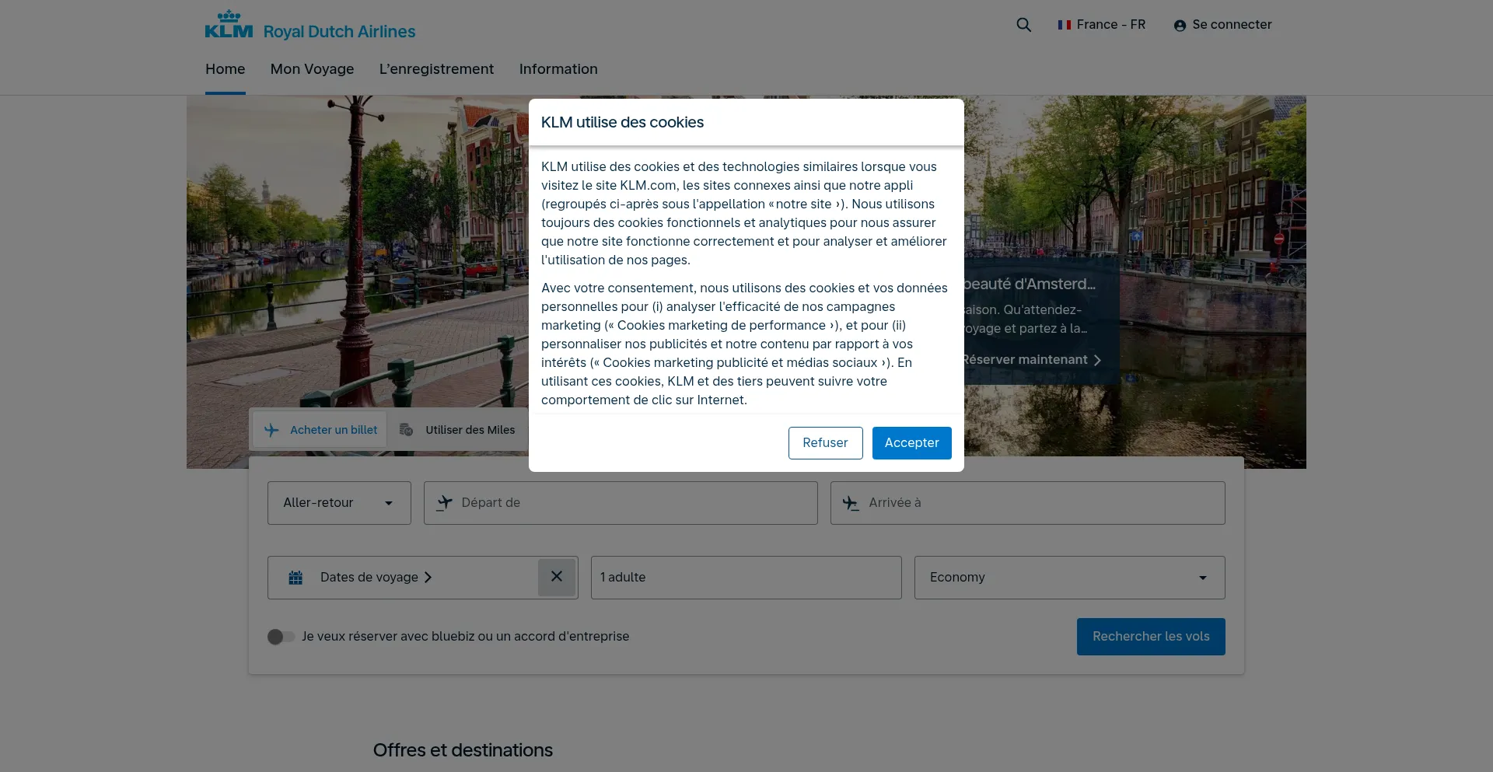Viewport: 1493px width, 772px height.
Task: Decline cookies with the Refuser button
Action: click(x=825, y=443)
